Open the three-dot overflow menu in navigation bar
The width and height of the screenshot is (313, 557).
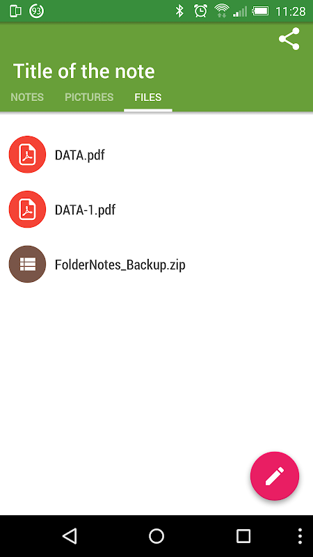300,536
